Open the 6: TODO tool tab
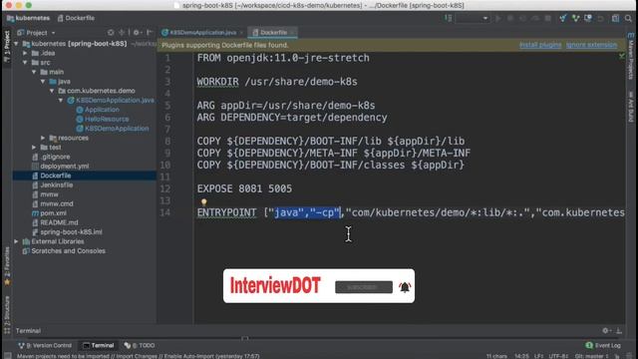Screen dimensions: 638x359 click(140, 345)
